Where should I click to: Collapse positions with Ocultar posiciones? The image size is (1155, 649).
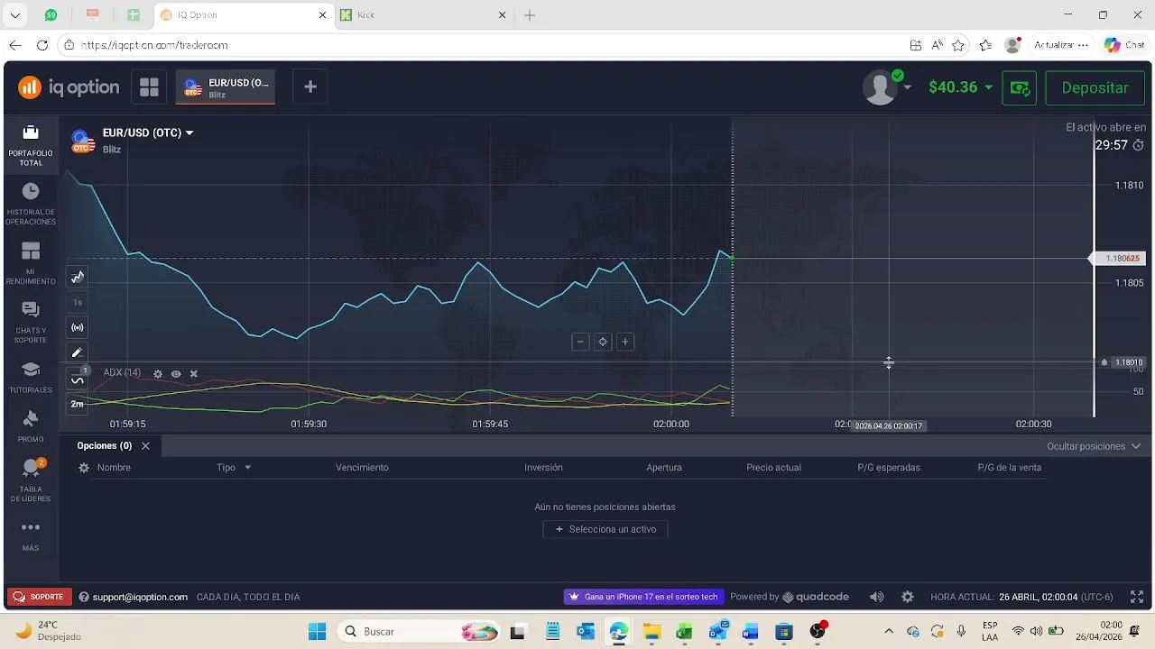1094,446
